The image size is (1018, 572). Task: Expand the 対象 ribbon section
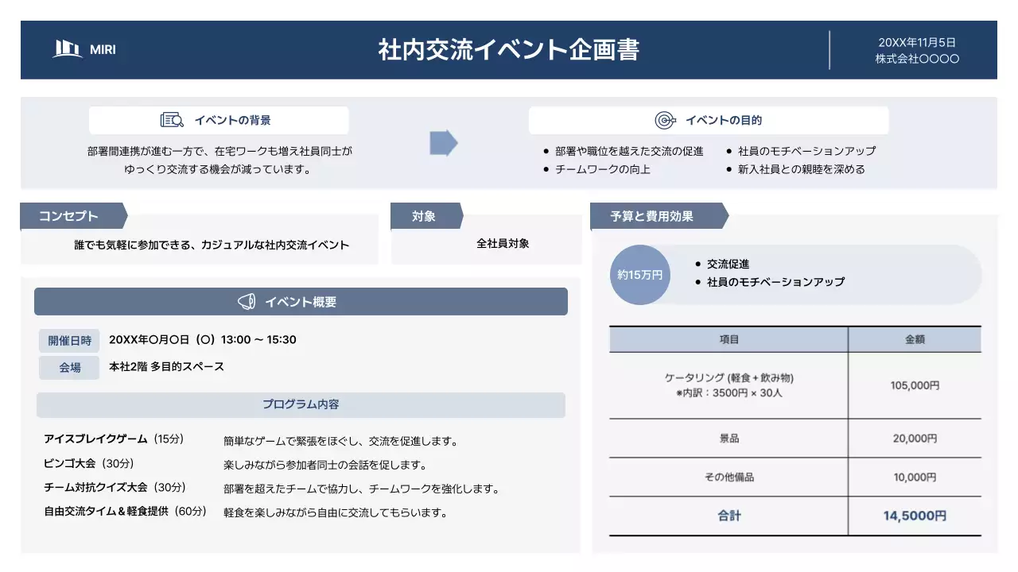pyautogui.click(x=425, y=215)
